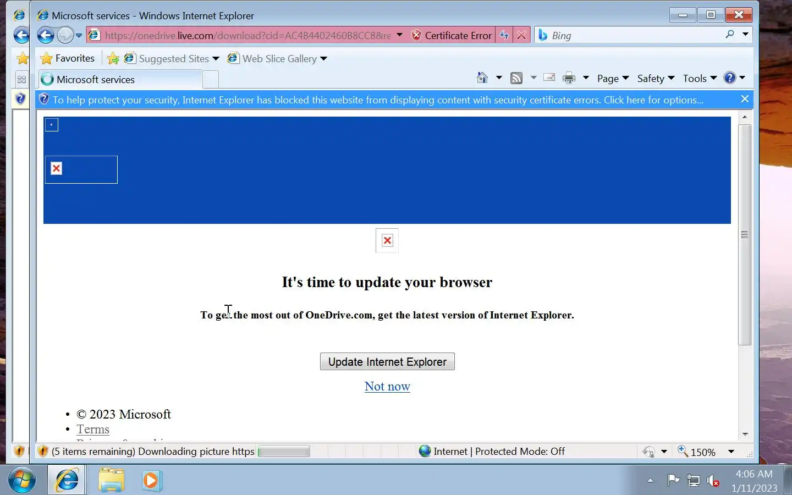
Task: Open the Tools menu
Action: (700, 78)
